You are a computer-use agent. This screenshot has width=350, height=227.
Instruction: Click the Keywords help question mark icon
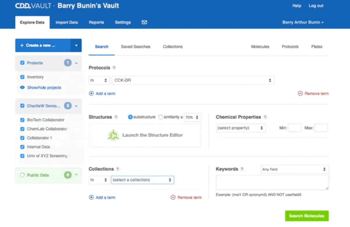pyautogui.click(x=242, y=169)
